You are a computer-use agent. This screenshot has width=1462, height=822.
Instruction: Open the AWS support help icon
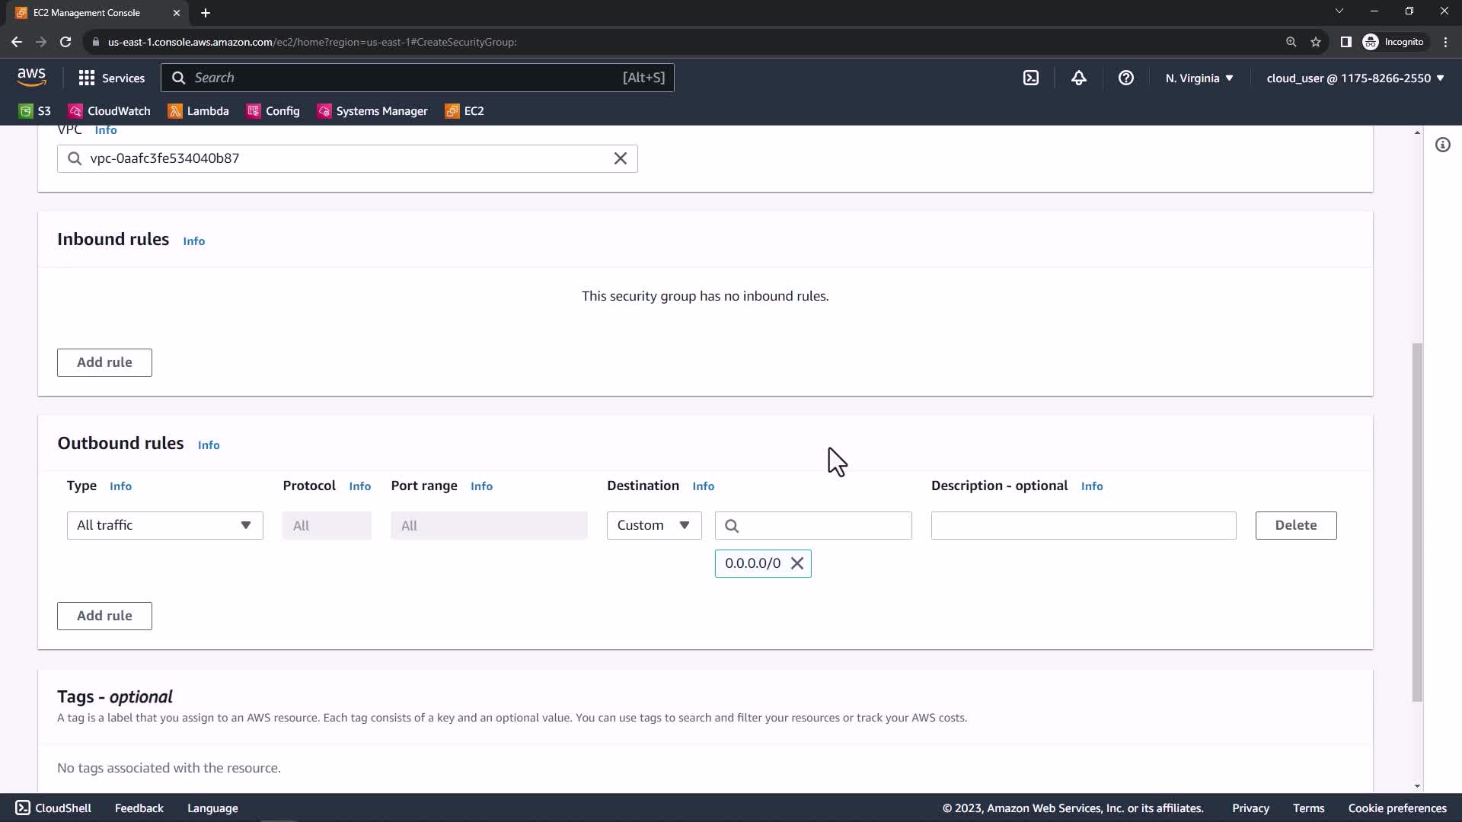pos(1125,78)
